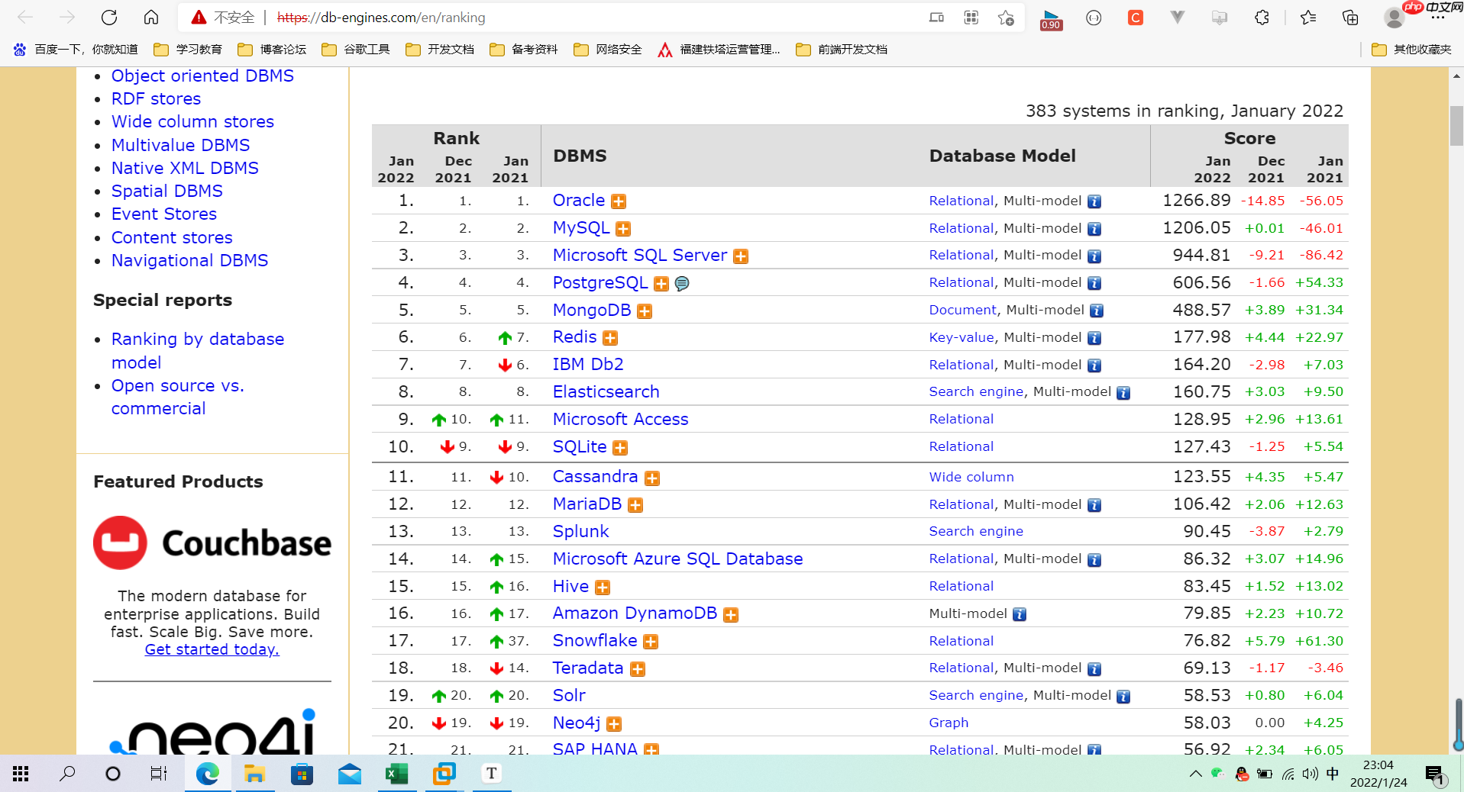1464x792 pixels.
Task: Follow the Get started today link
Action: [212, 649]
